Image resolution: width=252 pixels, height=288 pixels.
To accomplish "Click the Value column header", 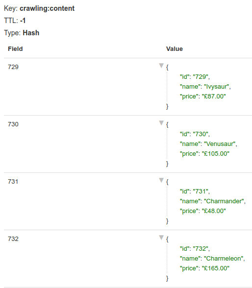I will pos(175,49).
